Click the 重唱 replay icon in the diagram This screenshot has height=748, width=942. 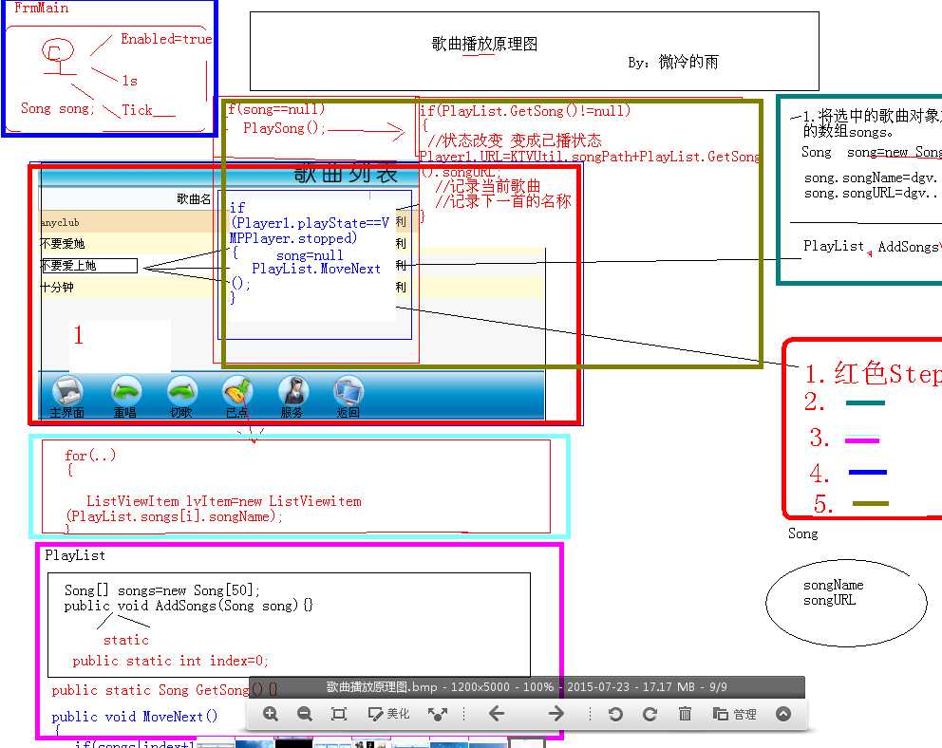click(125, 396)
